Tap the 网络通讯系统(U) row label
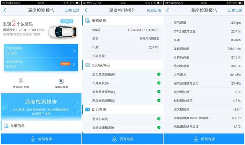This screenshot has width=245, height=145. [104, 101]
